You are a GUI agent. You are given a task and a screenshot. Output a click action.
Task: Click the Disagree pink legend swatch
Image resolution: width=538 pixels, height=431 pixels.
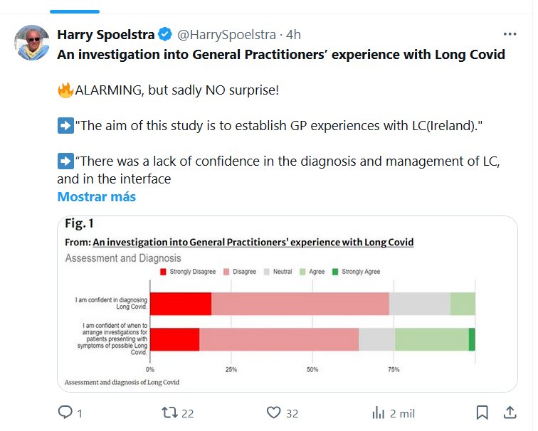(226, 272)
